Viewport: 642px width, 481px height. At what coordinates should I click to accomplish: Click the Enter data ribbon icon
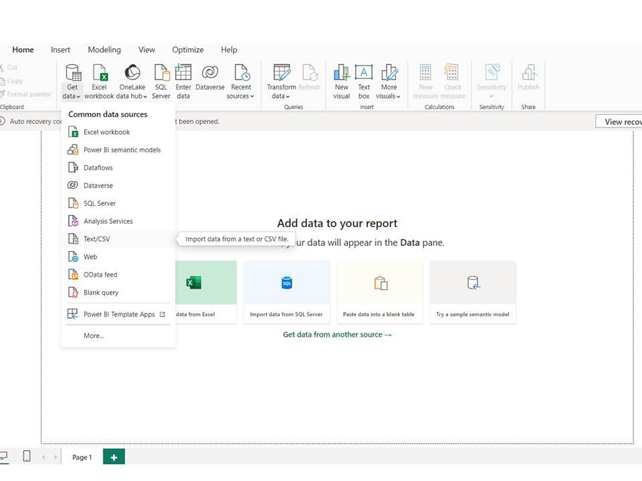(183, 82)
